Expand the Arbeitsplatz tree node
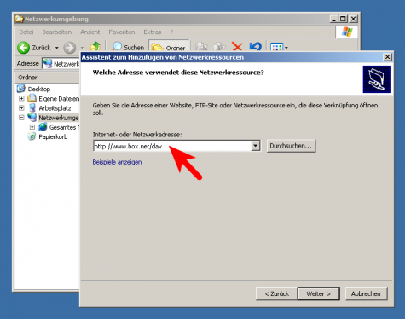Screen dimensions: 405x319 [21, 108]
